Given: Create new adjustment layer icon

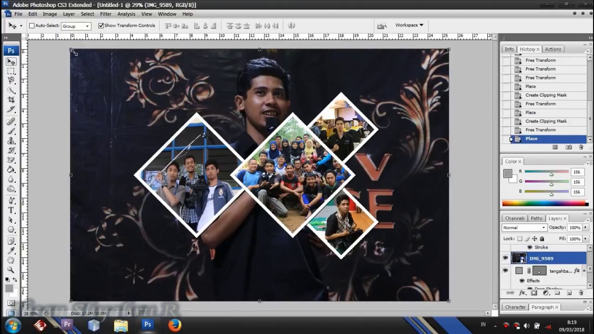Looking at the screenshot, I should (x=546, y=293).
